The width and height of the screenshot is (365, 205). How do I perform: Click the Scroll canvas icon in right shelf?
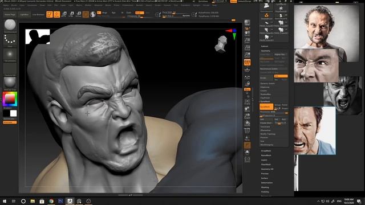click(247, 34)
